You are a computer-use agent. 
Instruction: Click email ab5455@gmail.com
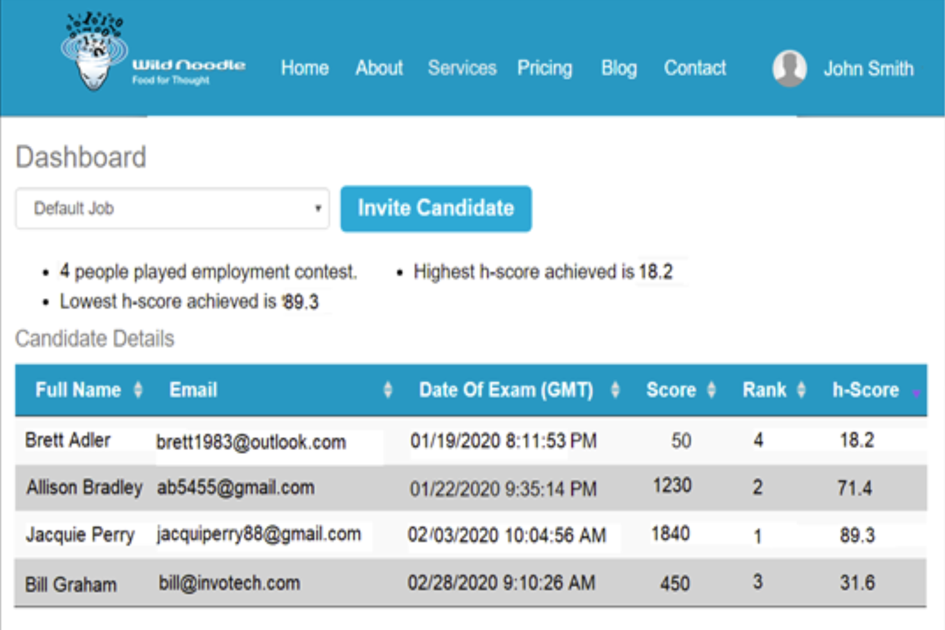click(x=236, y=488)
